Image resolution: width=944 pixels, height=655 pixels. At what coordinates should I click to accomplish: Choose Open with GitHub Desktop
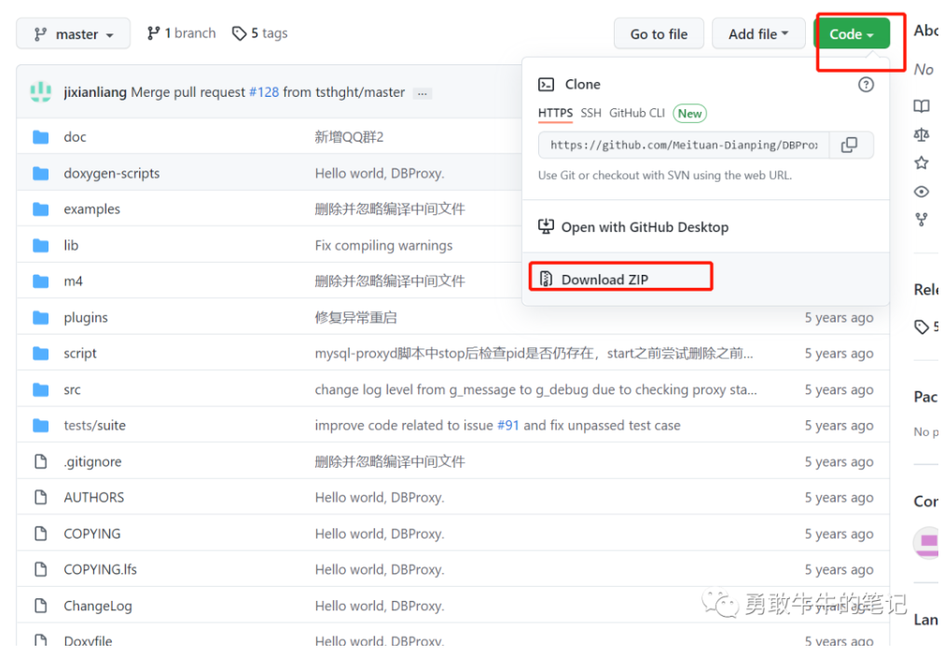pos(645,226)
